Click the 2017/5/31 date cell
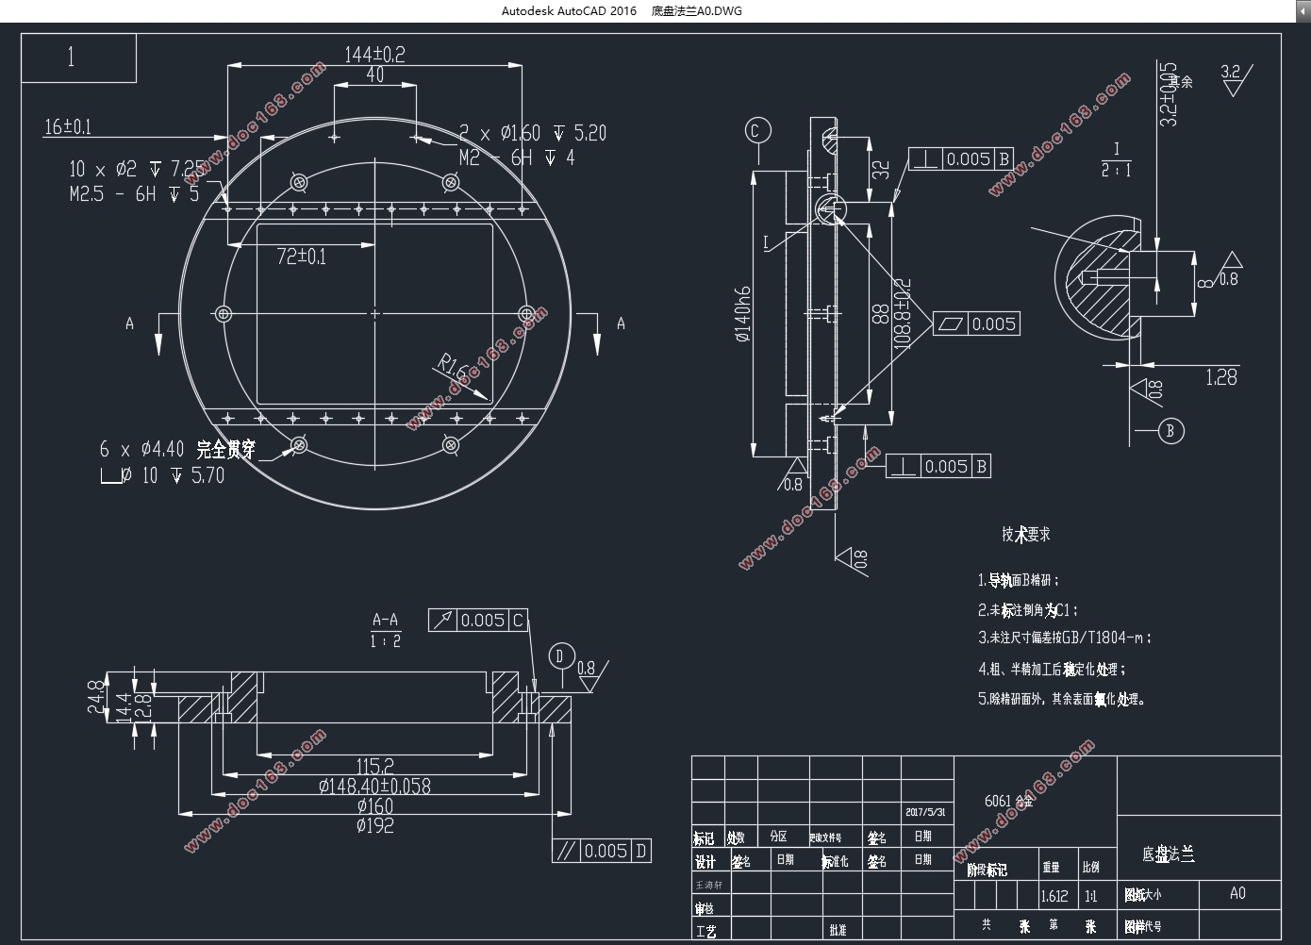Screen dimensions: 1311x945 coord(925,812)
